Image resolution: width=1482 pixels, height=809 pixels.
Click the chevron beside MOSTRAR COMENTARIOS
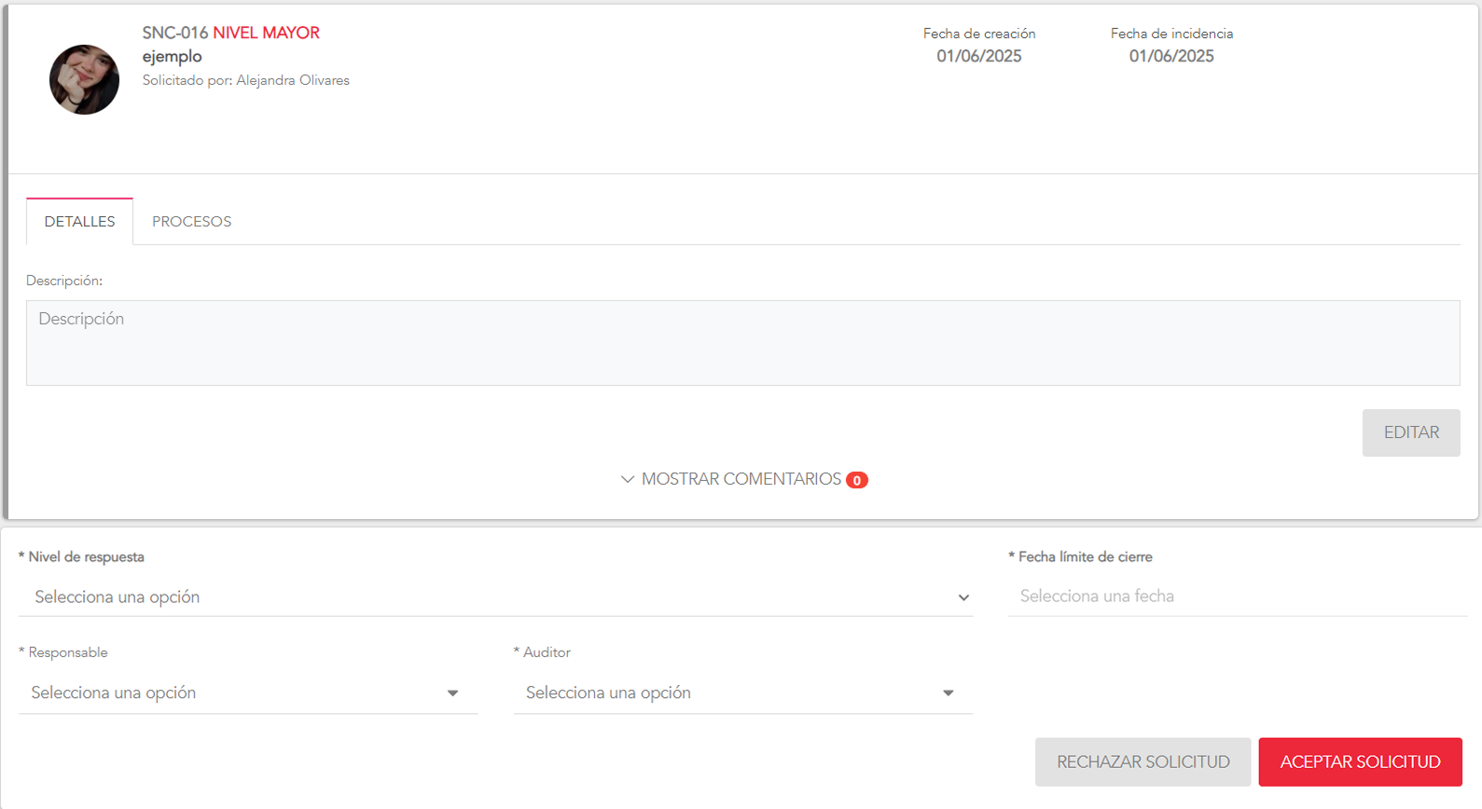(628, 479)
